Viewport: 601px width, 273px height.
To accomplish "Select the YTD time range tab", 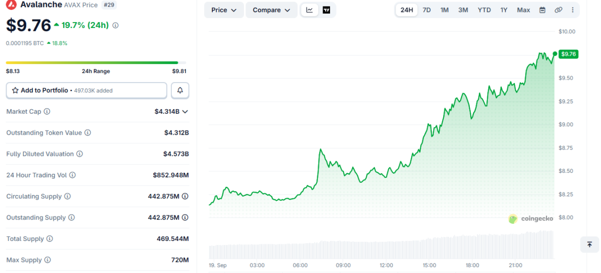I will click(484, 10).
